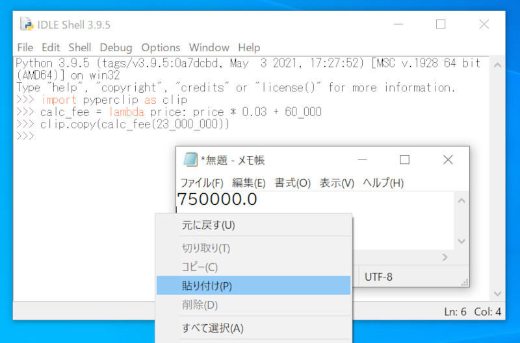Click the Notepad icon in メモ帳 title bar
The width and height of the screenshot is (520, 343).
pyautogui.click(x=190, y=160)
